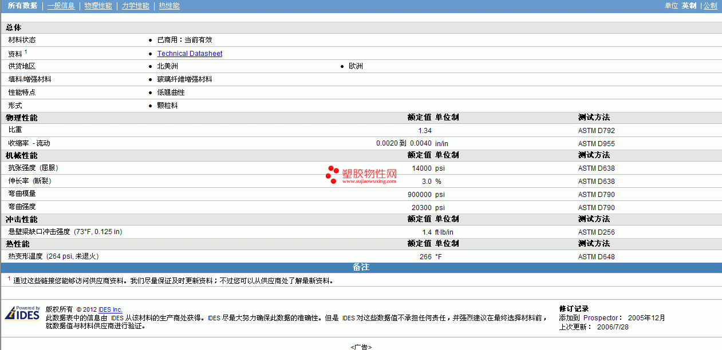722x350 pixels.
Task: Click the 14000 tensile strength value
Action: click(421, 168)
